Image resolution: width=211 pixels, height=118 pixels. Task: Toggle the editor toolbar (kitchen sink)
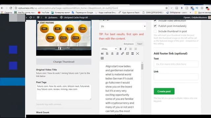(102, 58)
